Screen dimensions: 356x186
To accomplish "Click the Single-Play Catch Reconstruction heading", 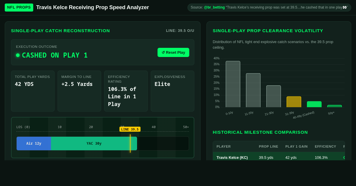I will 61,31.
